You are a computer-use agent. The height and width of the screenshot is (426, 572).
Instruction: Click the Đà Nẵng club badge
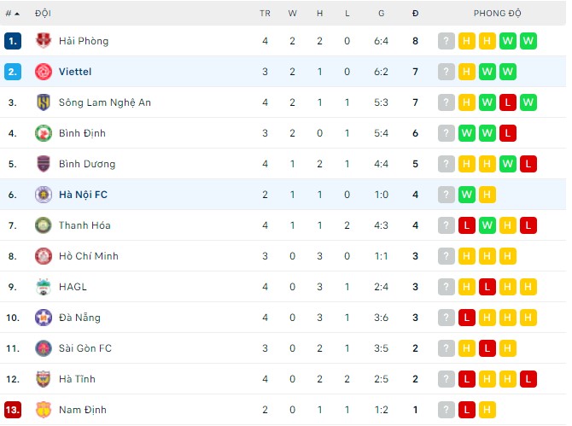(x=44, y=318)
